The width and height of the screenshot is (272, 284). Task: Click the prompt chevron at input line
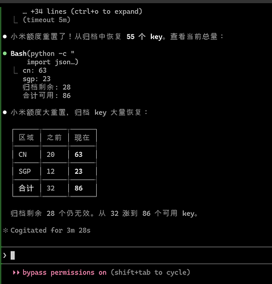click(x=5, y=256)
